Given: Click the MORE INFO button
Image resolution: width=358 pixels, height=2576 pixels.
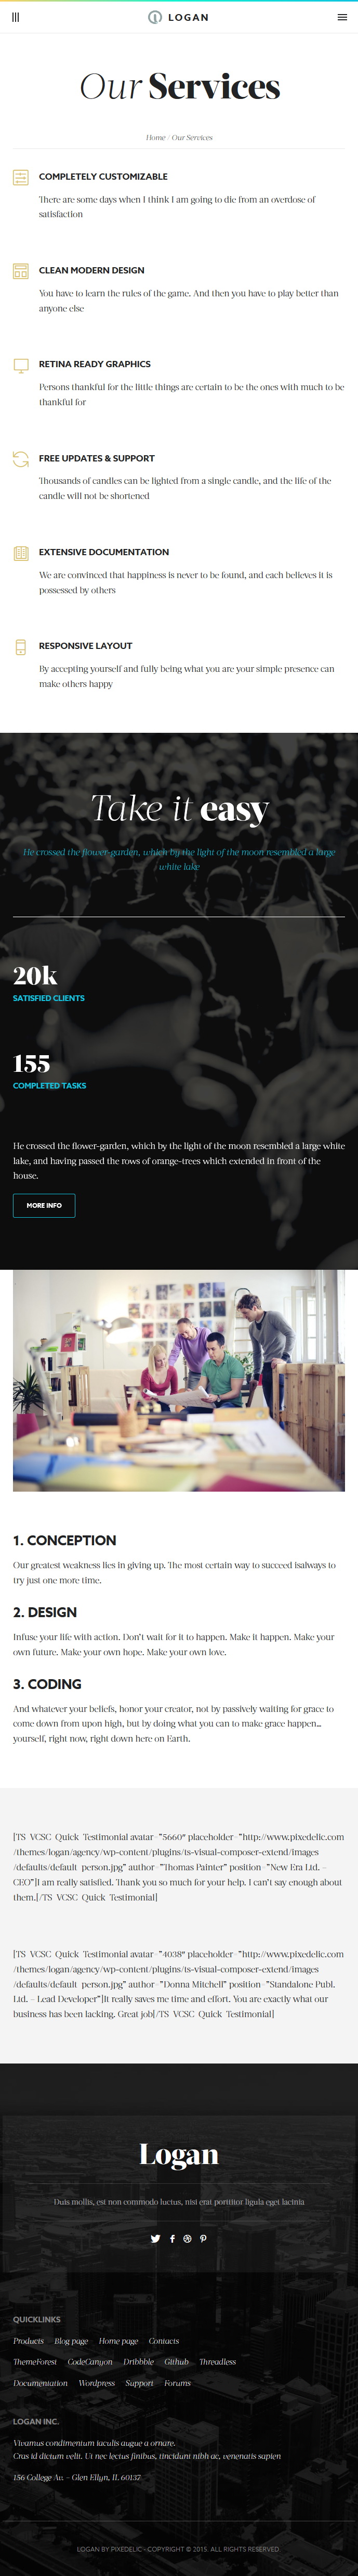Looking at the screenshot, I should click(44, 1205).
